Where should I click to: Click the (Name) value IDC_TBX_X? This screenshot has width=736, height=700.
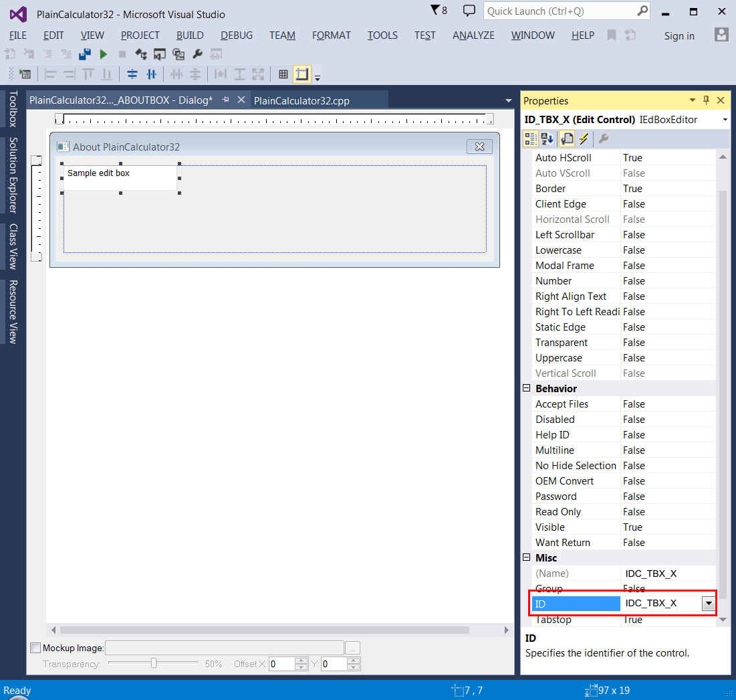click(650, 573)
